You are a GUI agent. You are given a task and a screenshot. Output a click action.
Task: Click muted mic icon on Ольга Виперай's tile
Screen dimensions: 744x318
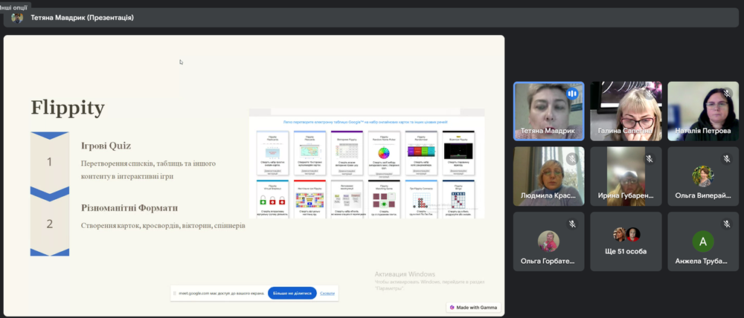tap(725, 158)
